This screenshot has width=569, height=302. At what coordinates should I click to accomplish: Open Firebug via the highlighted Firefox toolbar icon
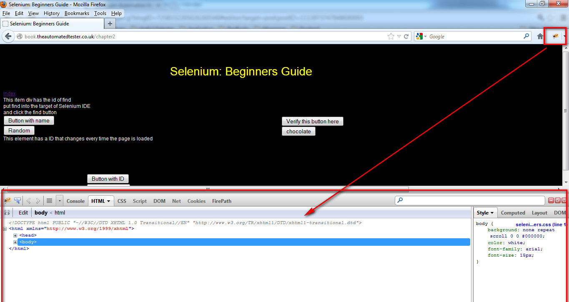tap(554, 36)
